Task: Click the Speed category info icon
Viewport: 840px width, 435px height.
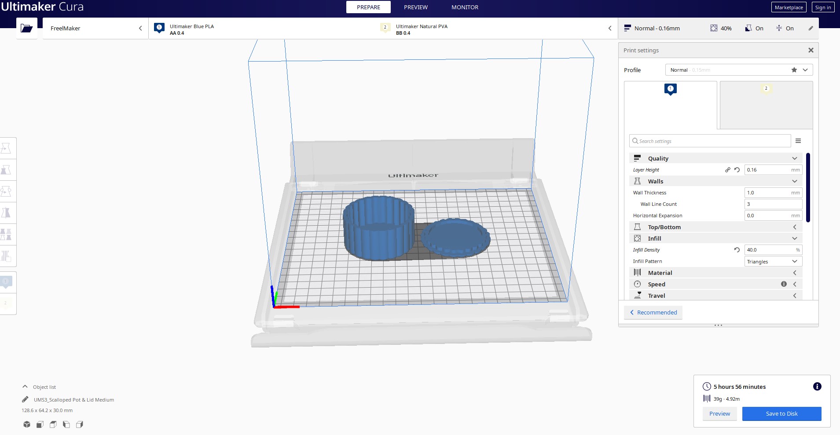Action: click(784, 284)
